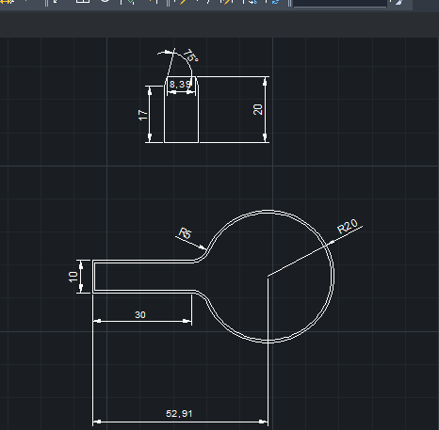This screenshot has height=430, width=439.
Task: Open the dimension style combo box
Action: click(x=340, y=3)
